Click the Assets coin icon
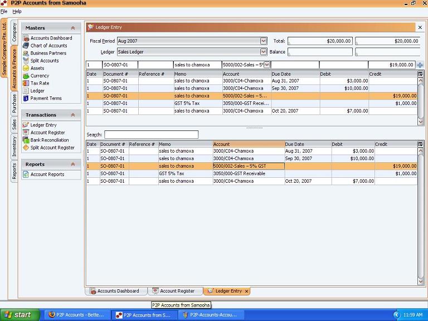 coord(26,68)
